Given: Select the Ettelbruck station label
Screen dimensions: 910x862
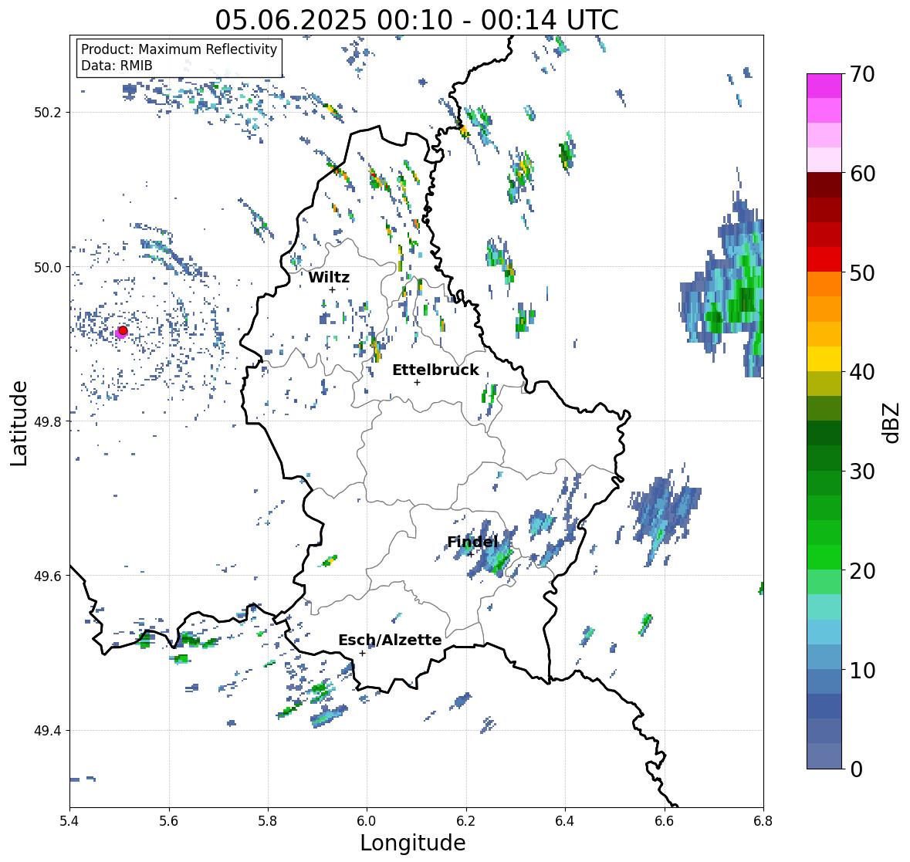Looking at the screenshot, I should [x=436, y=370].
